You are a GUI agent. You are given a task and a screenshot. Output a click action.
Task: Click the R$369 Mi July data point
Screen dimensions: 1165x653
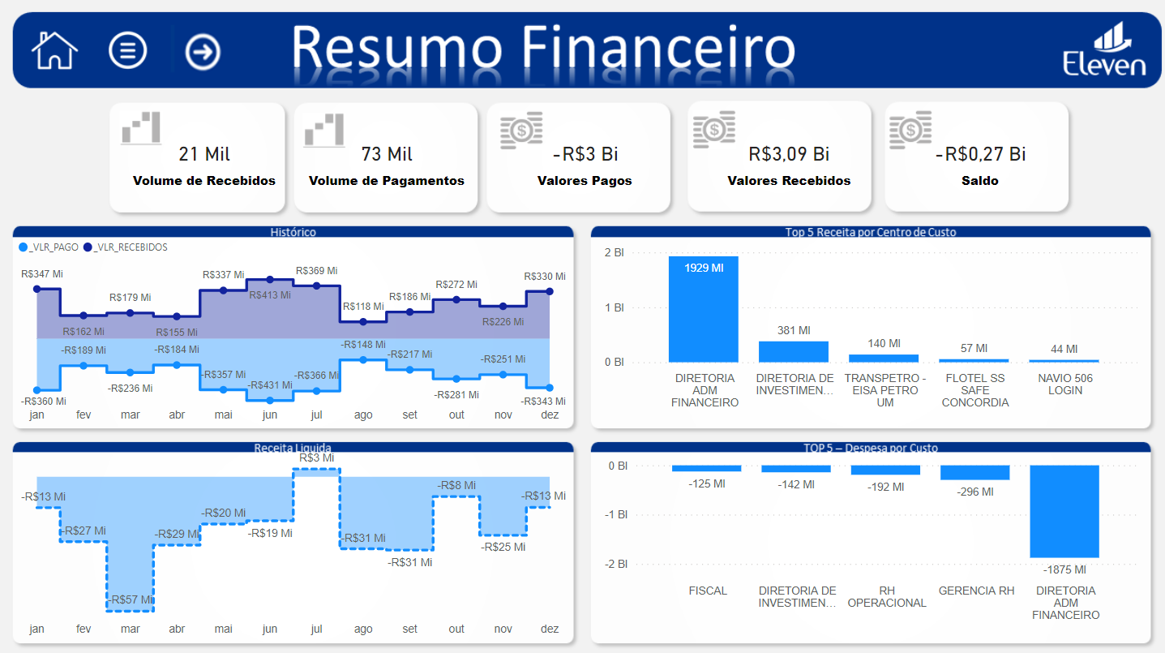point(316,286)
